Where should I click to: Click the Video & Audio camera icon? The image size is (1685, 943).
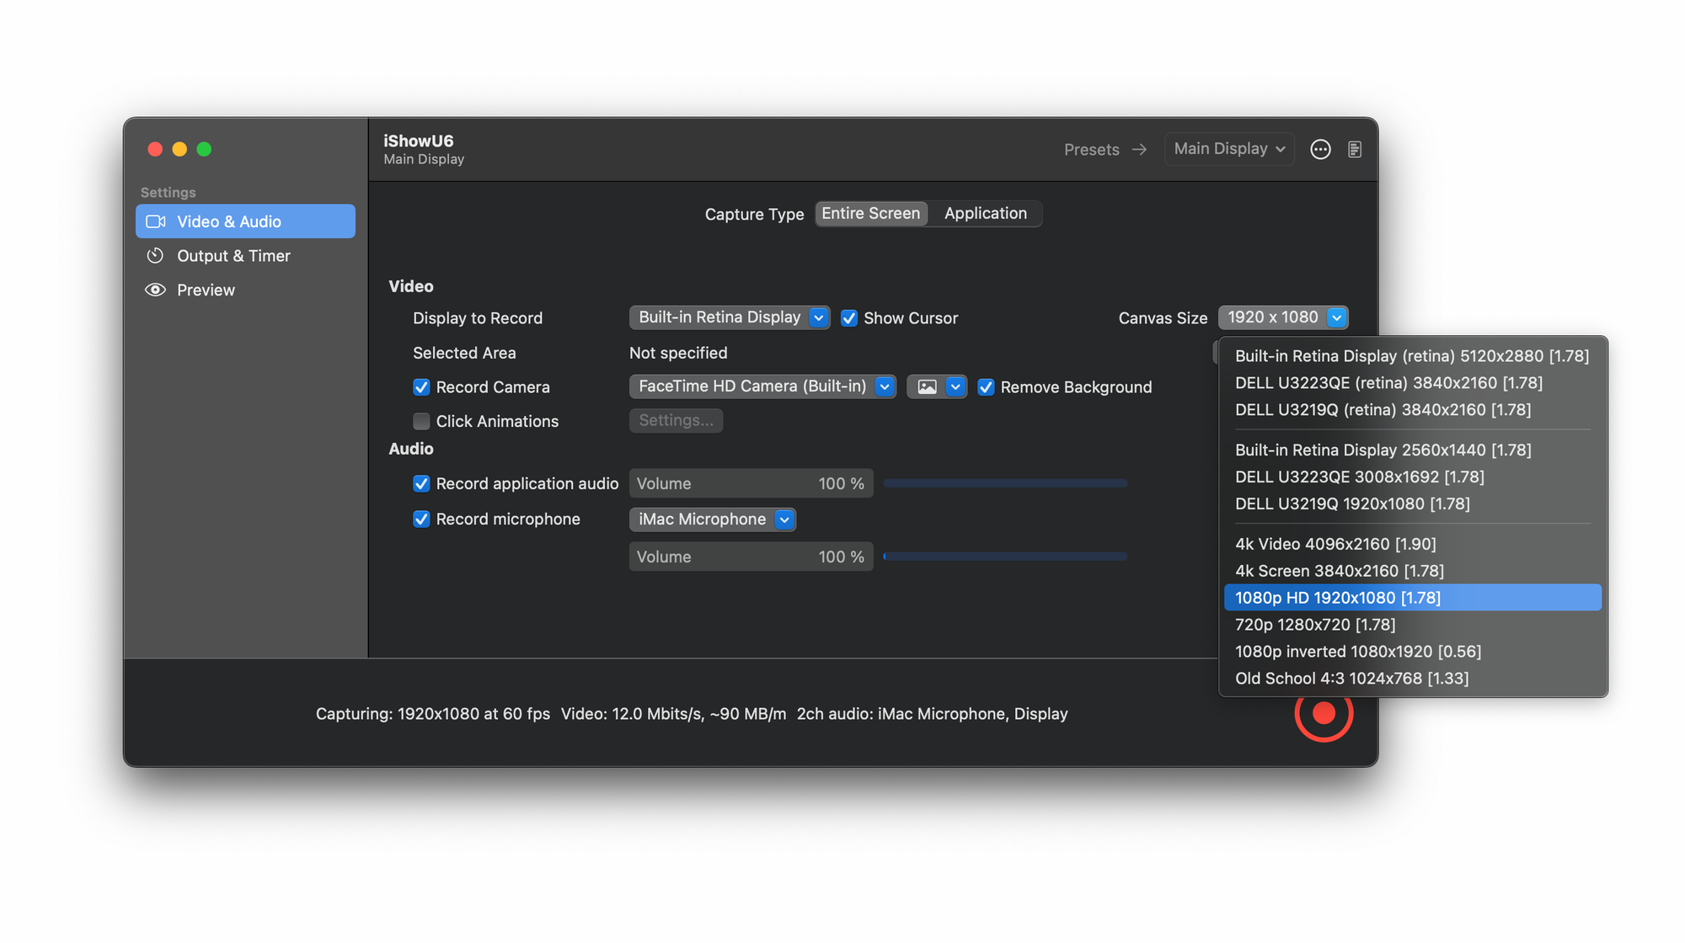156,221
